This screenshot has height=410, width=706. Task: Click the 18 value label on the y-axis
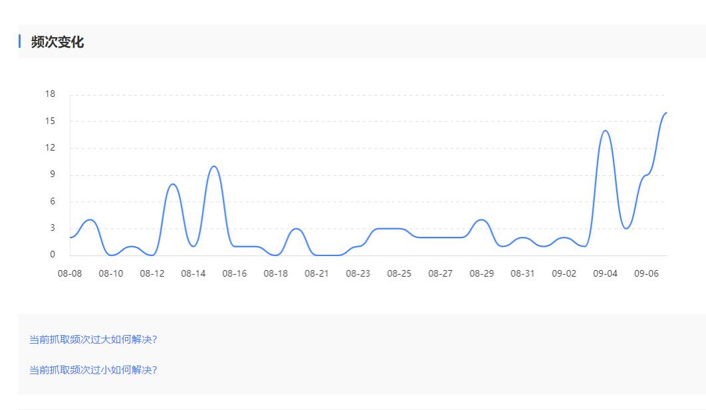(51, 94)
